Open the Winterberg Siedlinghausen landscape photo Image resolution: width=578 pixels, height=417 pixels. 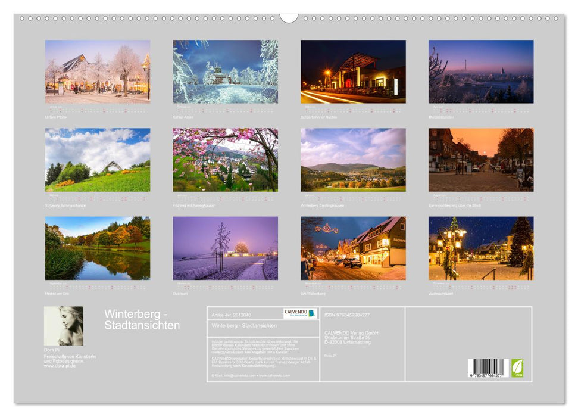pos(353,160)
